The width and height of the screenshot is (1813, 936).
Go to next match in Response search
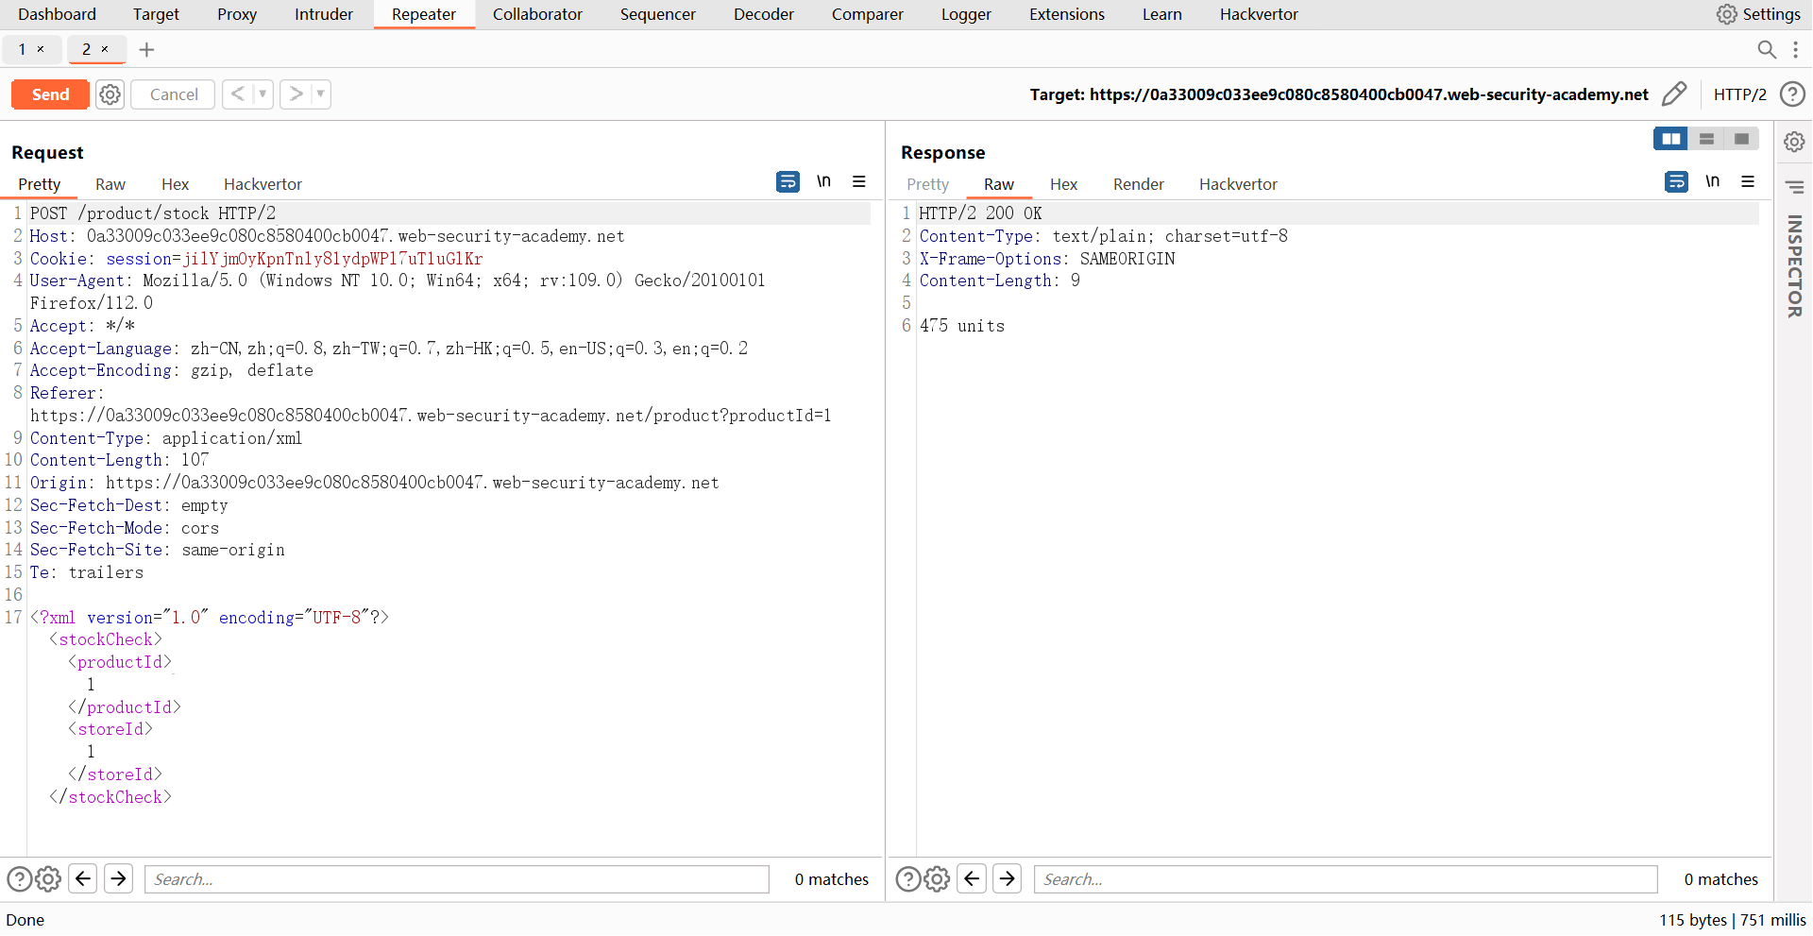click(1008, 879)
